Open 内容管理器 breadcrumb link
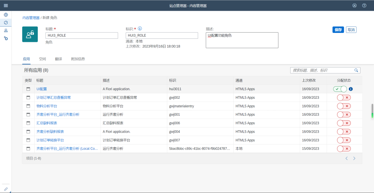374x193 pixels. [31, 18]
